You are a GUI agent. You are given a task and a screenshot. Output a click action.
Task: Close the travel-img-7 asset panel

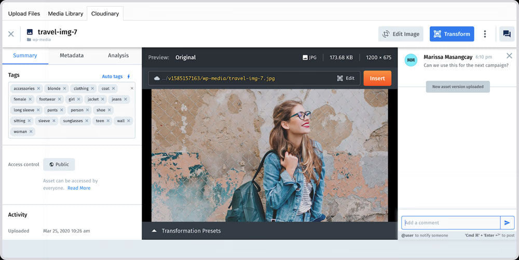(x=11, y=34)
